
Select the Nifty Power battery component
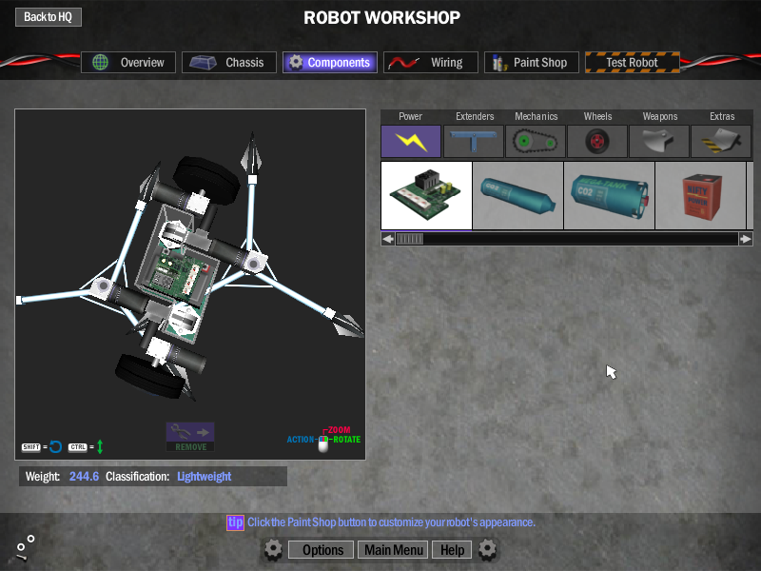(x=700, y=196)
